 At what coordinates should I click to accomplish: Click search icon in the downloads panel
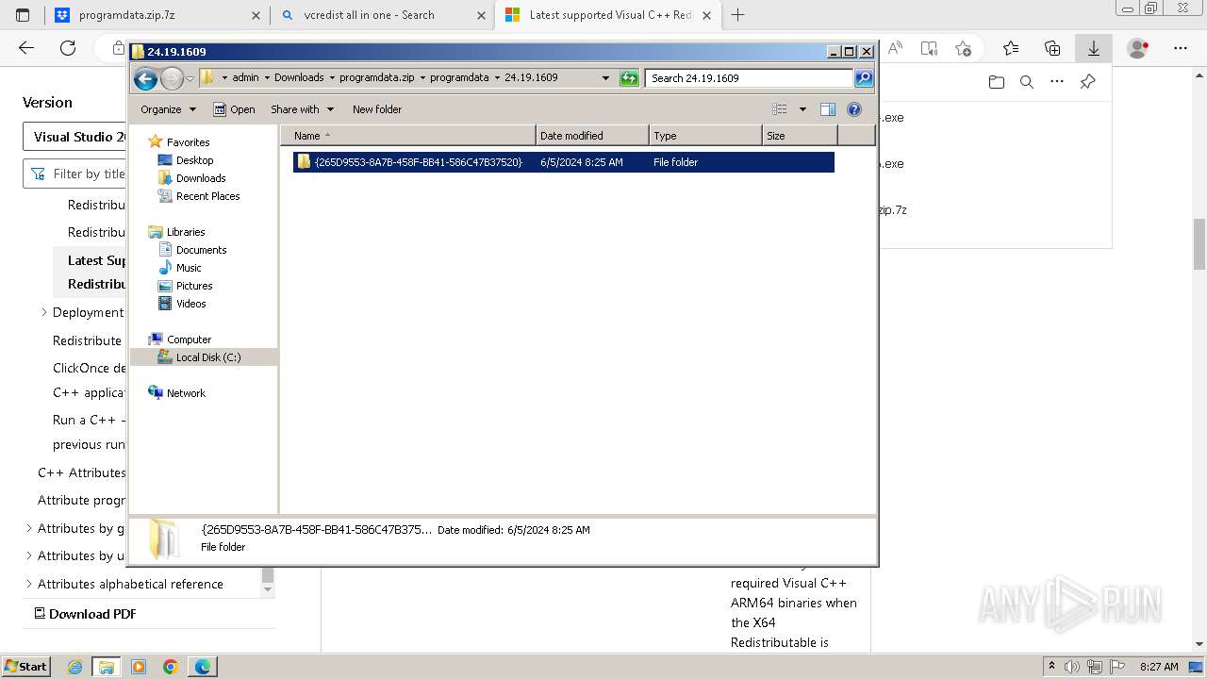(1027, 82)
